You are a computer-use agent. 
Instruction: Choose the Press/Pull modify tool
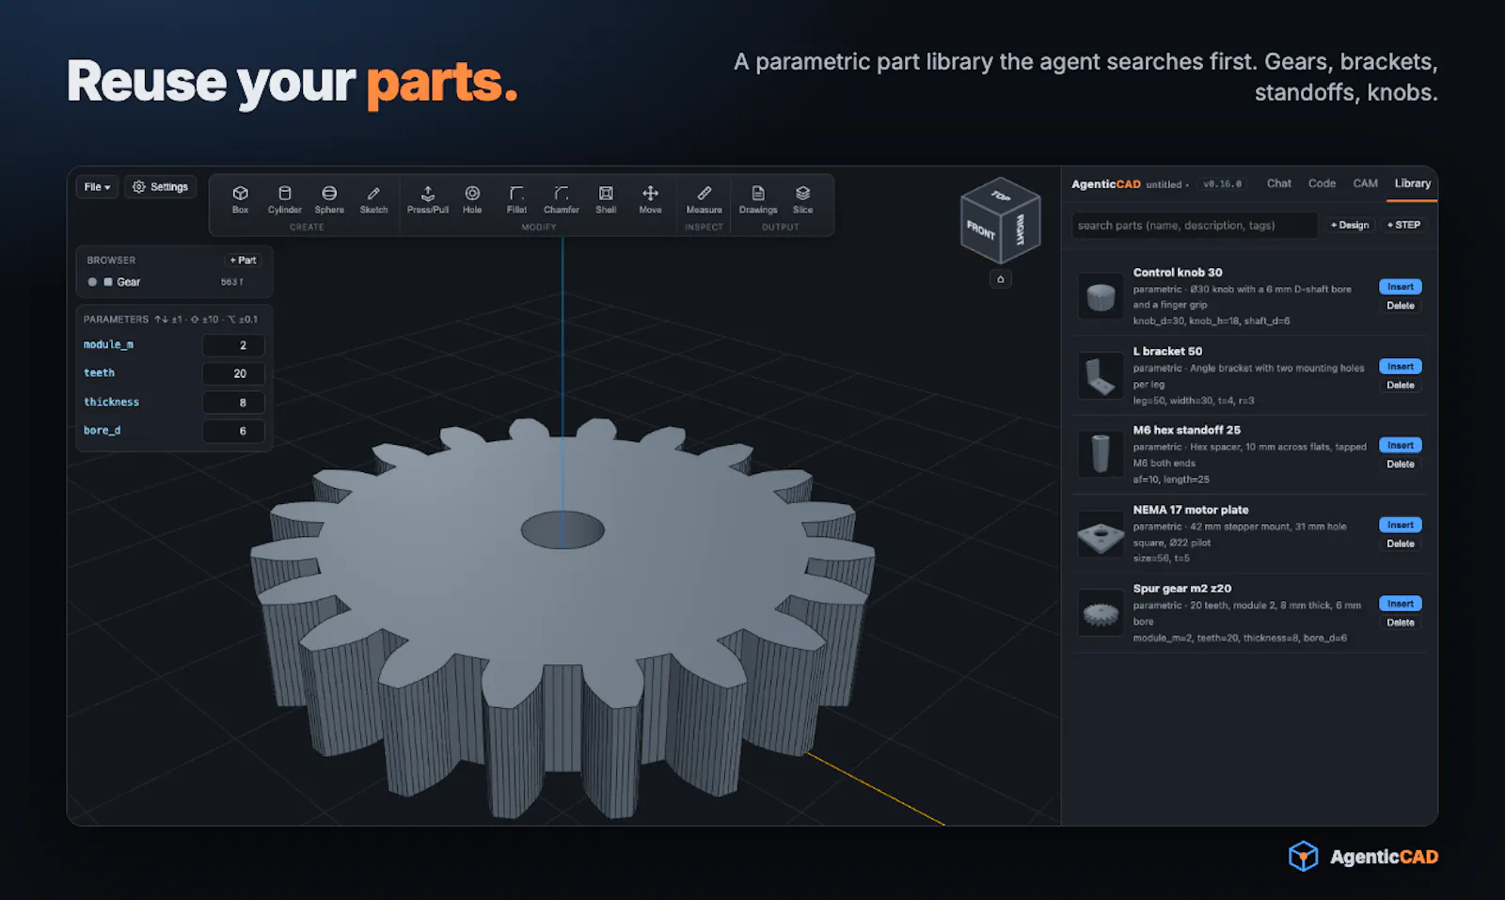tap(428, 199)
